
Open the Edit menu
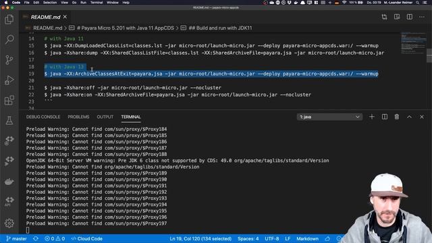point(36,3)
